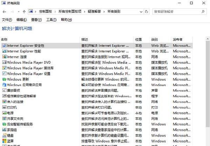Image resolution: width=210 pixels, height=146 pixels.
Task: Open the 文件(F) menu
Action: 7,20
